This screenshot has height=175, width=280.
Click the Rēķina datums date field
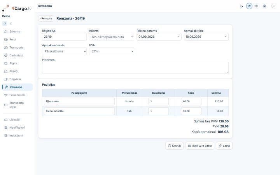[x=159, y=37]
